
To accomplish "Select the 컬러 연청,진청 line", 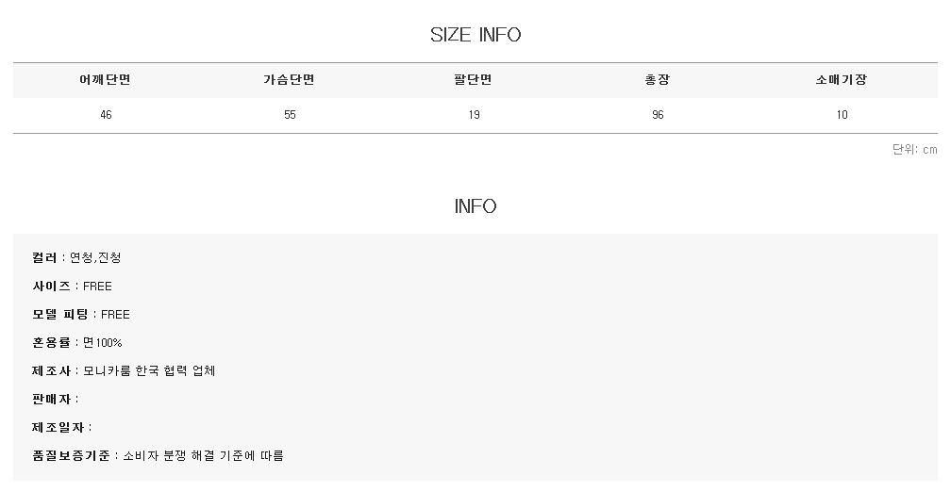I will point(77,258).
